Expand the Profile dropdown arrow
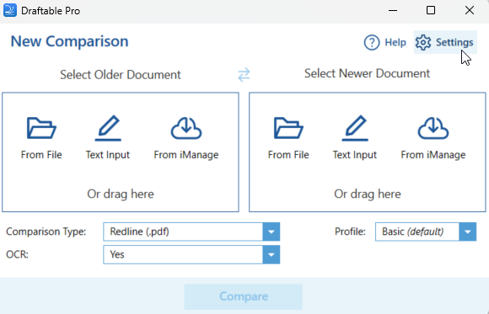This screenshot has height=314, width=489. (x=467, y=232)
